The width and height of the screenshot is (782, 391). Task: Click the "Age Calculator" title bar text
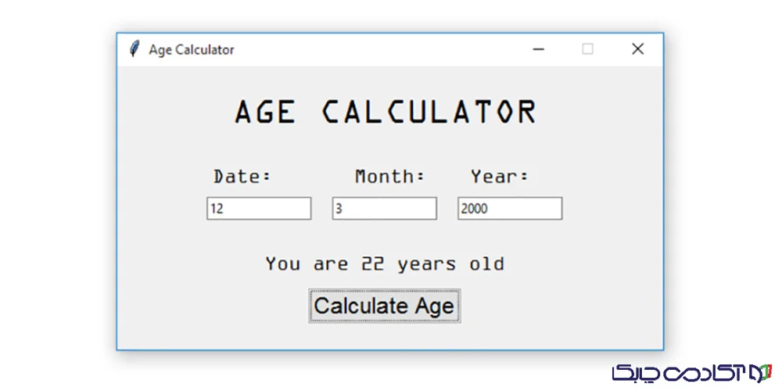[x=191, y=49]
